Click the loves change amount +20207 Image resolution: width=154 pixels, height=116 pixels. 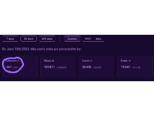[97, 67]
